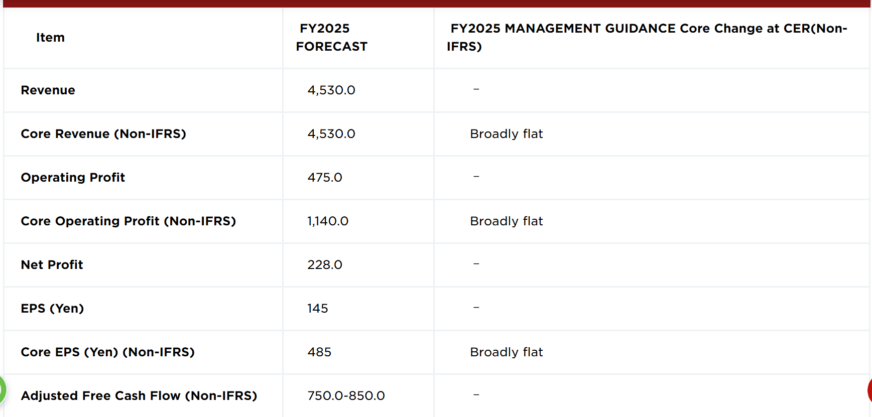Screen dimensions: 872x417
Task: Select the Adjusted Free Cash Flow value 750.0-850.0
Action: 346,396
